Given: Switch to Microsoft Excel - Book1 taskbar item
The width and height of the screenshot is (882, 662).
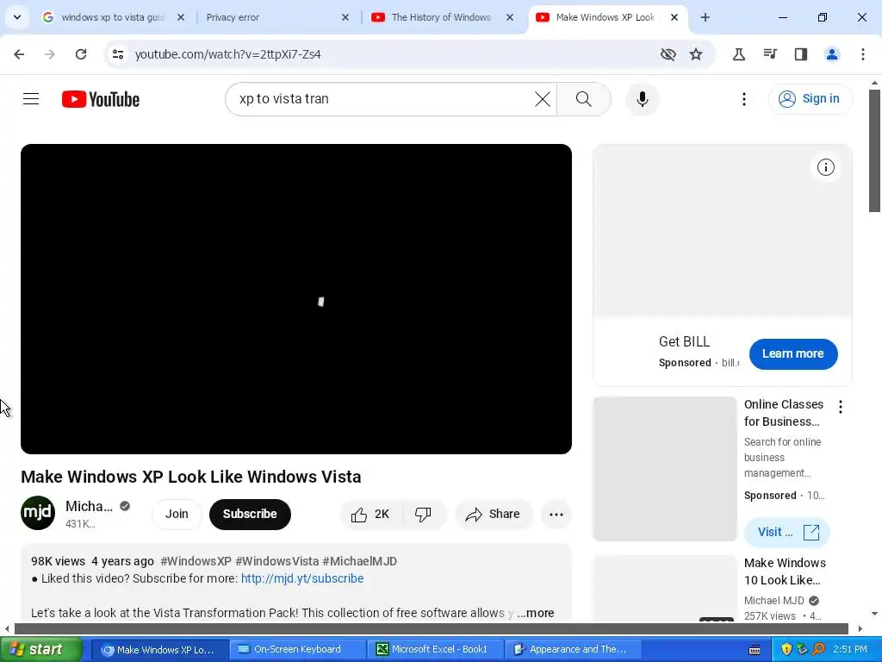Looking at the screenshot, I should coord(435,650).
